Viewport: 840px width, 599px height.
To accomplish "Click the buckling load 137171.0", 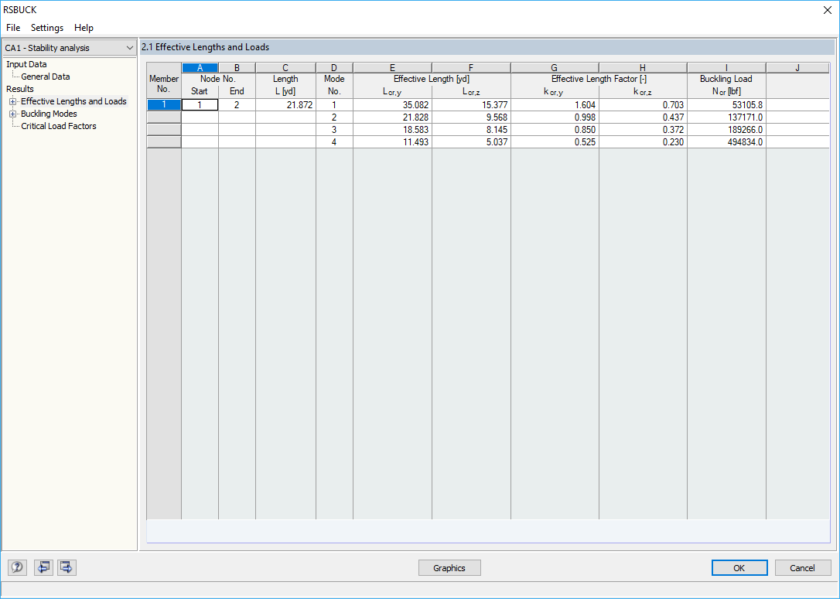I will (x=726, y=117).
